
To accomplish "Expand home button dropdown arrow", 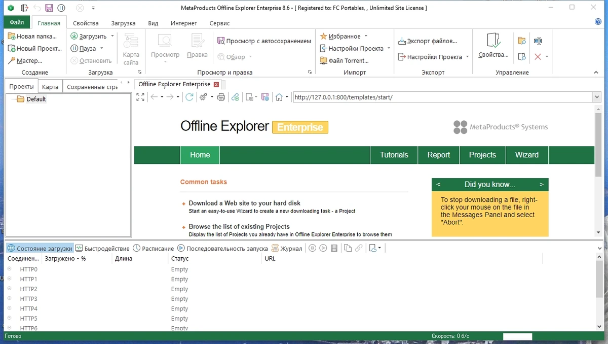I will click(x=287, y=97).
